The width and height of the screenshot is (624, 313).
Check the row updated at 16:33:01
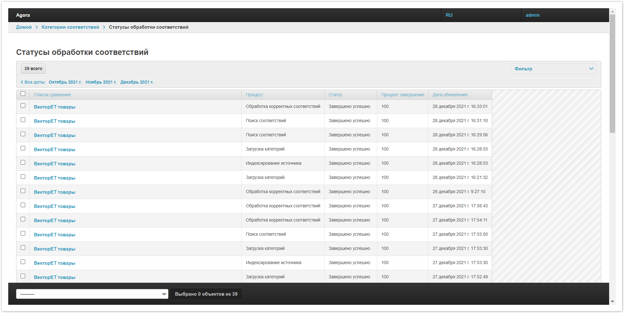[23, 106]
